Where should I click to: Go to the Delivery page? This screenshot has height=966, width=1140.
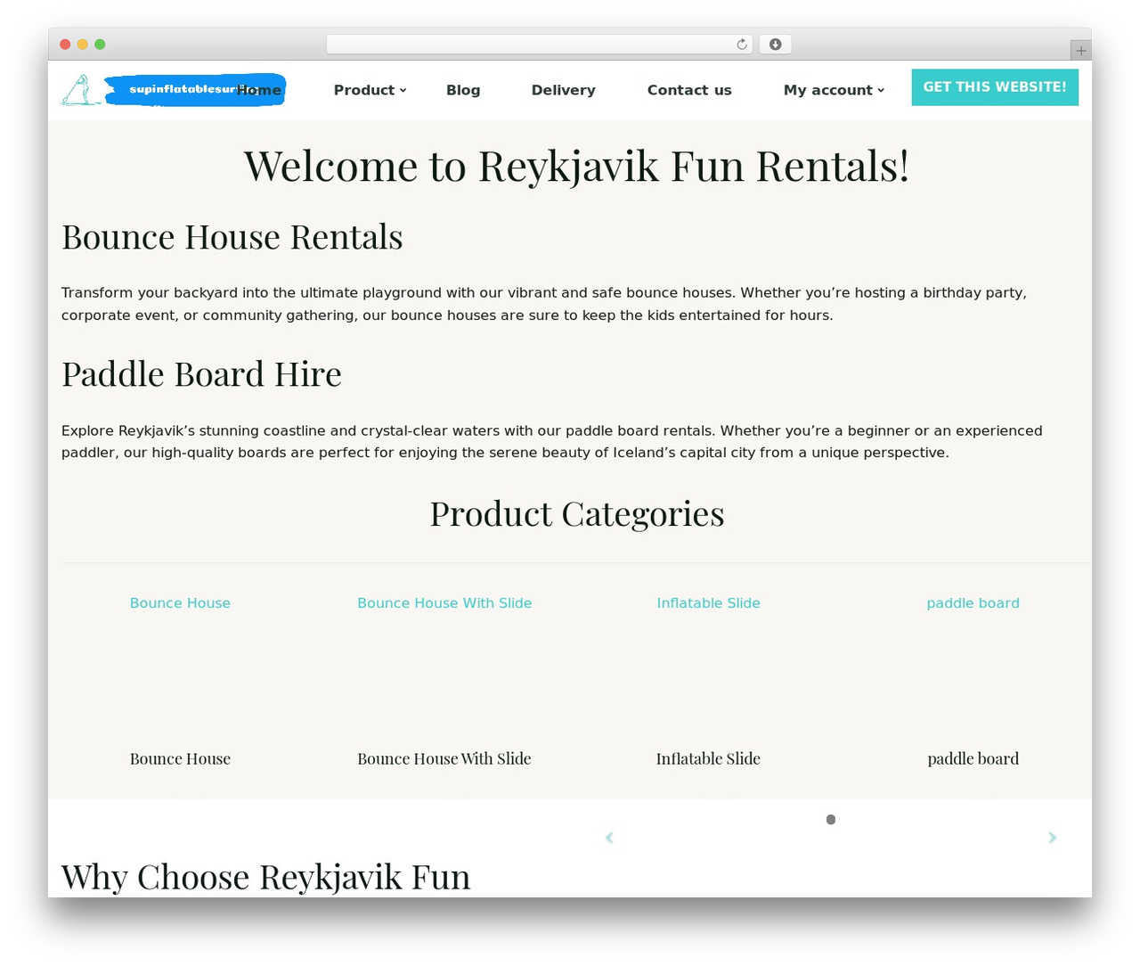click(x=564, y=90)
